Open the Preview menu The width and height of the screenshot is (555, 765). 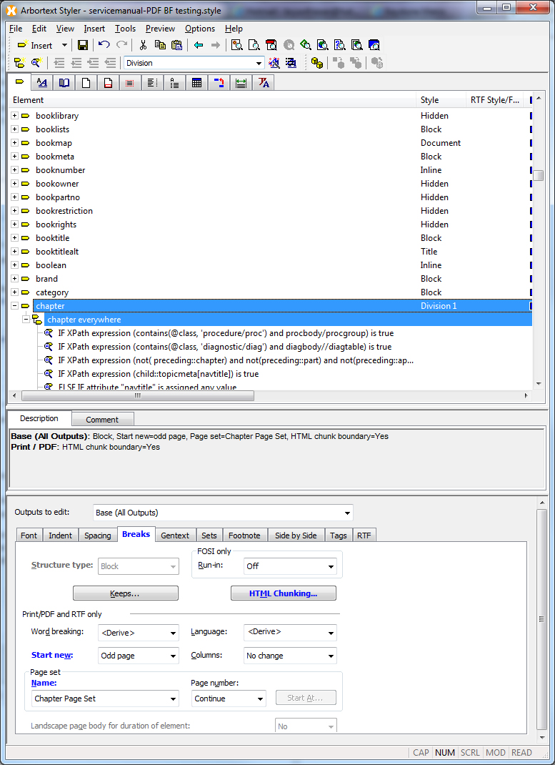160,29
